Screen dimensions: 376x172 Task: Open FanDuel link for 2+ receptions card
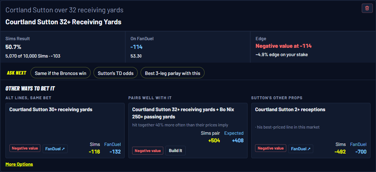[x=300, y=148]
